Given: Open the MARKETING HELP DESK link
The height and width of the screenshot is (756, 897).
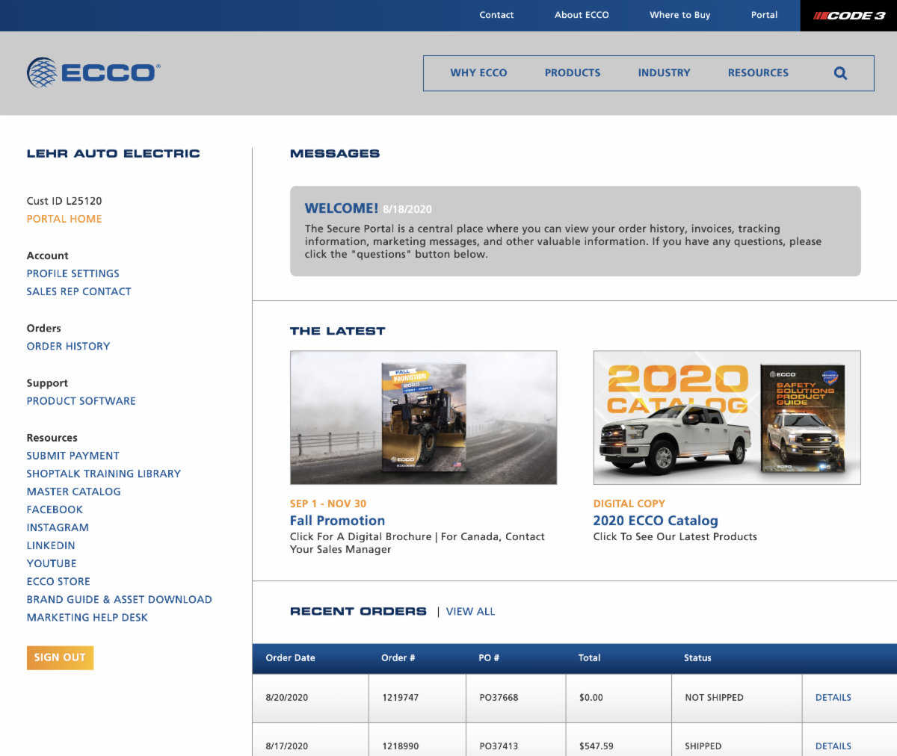Looking at the screenshot, I should pos(87,616).
